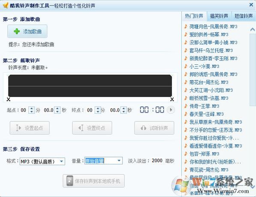Image resolution: width=256 pixels, height=197 pixels.
Task: Save ringtone with the phone icon button
Action: pyautogui.click(x=93, y=181)
